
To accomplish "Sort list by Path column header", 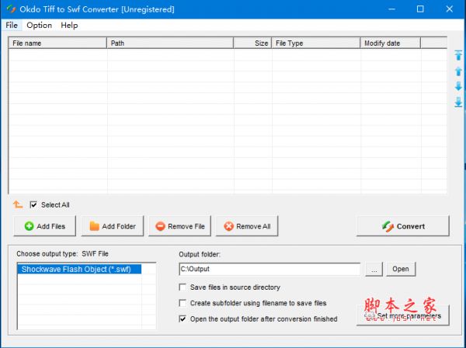I will pyautogui.click(x=170, y=43).
